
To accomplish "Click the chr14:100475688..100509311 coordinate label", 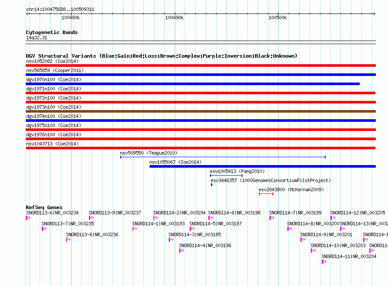I will coord(60,10).
